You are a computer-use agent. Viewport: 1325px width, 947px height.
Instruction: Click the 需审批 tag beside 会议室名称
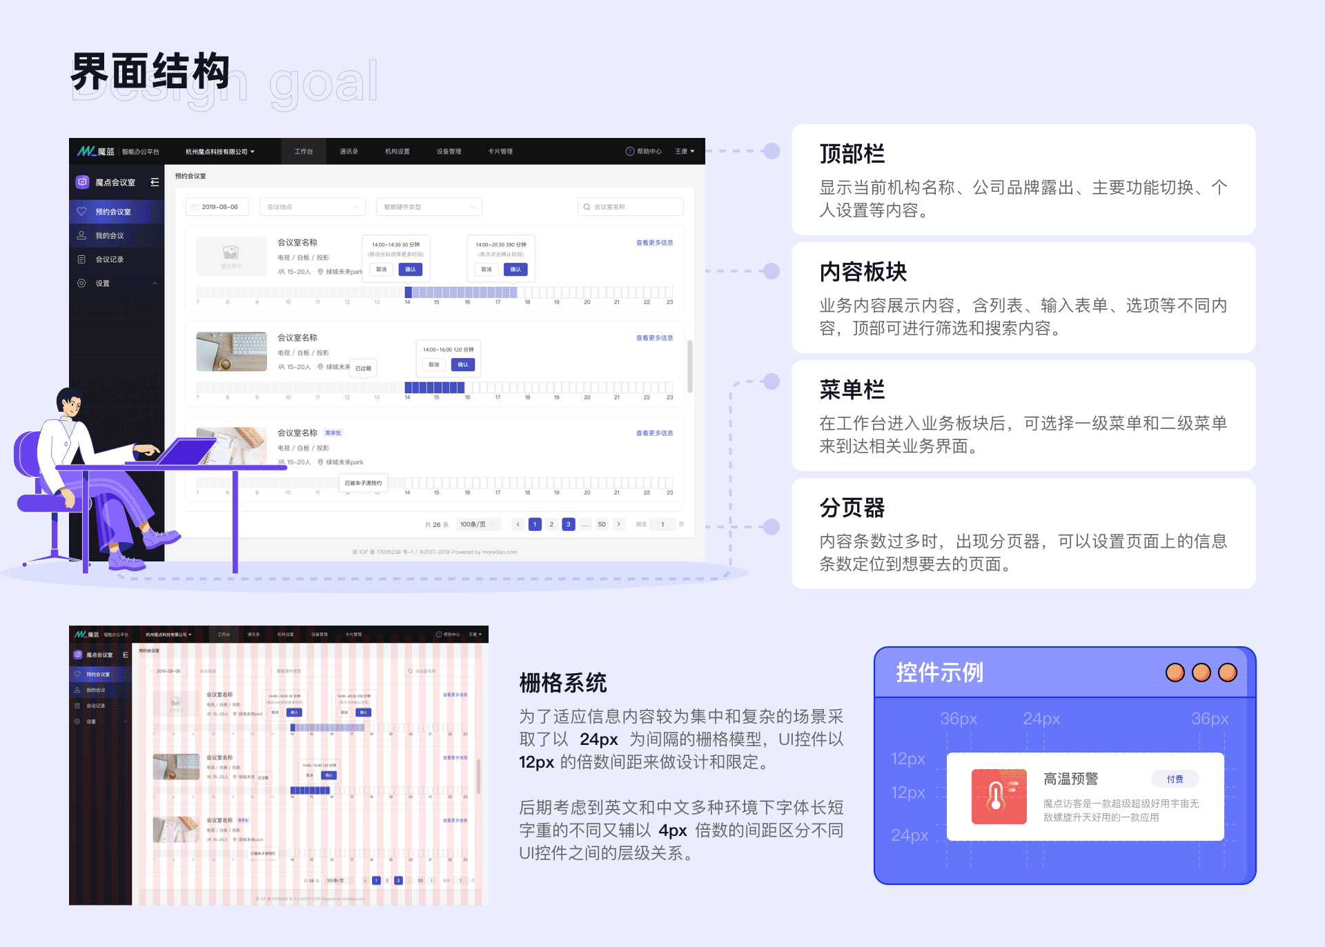coord(333,433)
